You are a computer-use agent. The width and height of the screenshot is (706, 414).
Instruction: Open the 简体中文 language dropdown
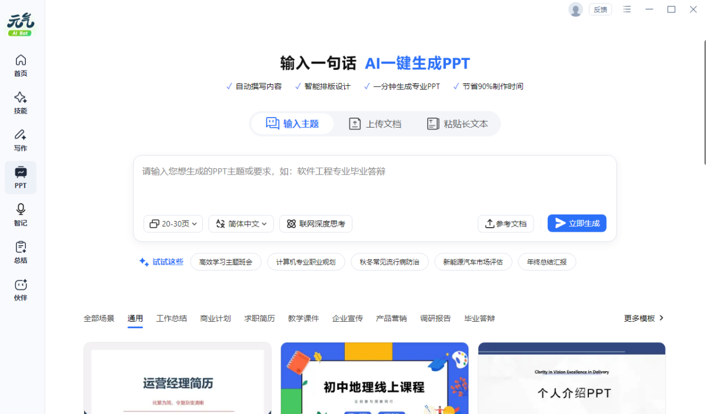[241, 223]
